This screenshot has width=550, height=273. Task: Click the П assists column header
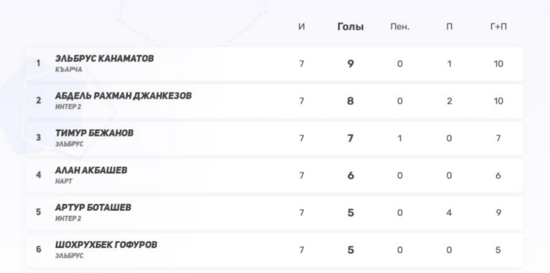point(449,27)
